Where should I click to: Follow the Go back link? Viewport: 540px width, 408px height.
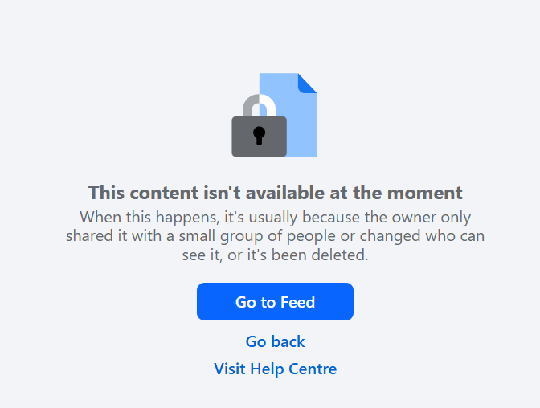point(275,341)
